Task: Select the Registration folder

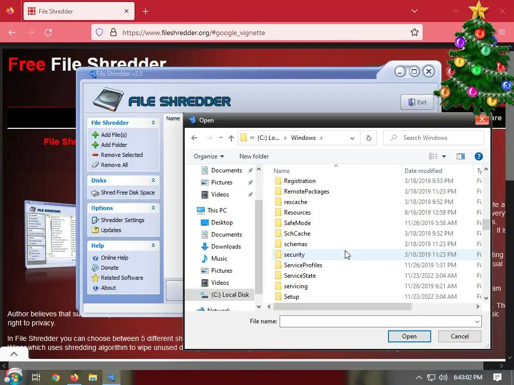Action: 299,181
